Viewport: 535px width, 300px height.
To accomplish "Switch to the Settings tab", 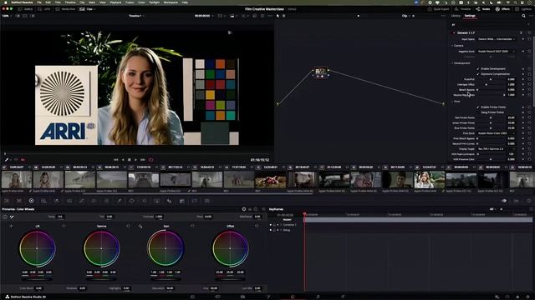I will (470, 16).
